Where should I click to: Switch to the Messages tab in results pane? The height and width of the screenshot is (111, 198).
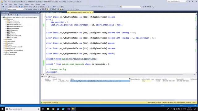[x=52, y=77]
